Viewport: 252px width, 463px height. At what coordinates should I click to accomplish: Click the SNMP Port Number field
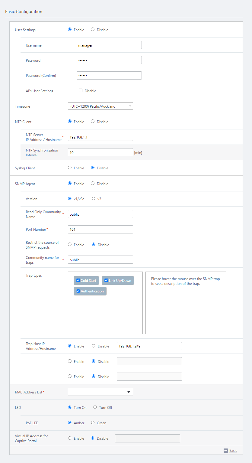click(100, 229)
